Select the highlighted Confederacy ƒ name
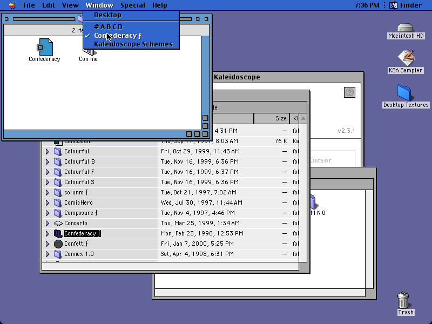Viewport: 432px width, 324px height. 83,234
